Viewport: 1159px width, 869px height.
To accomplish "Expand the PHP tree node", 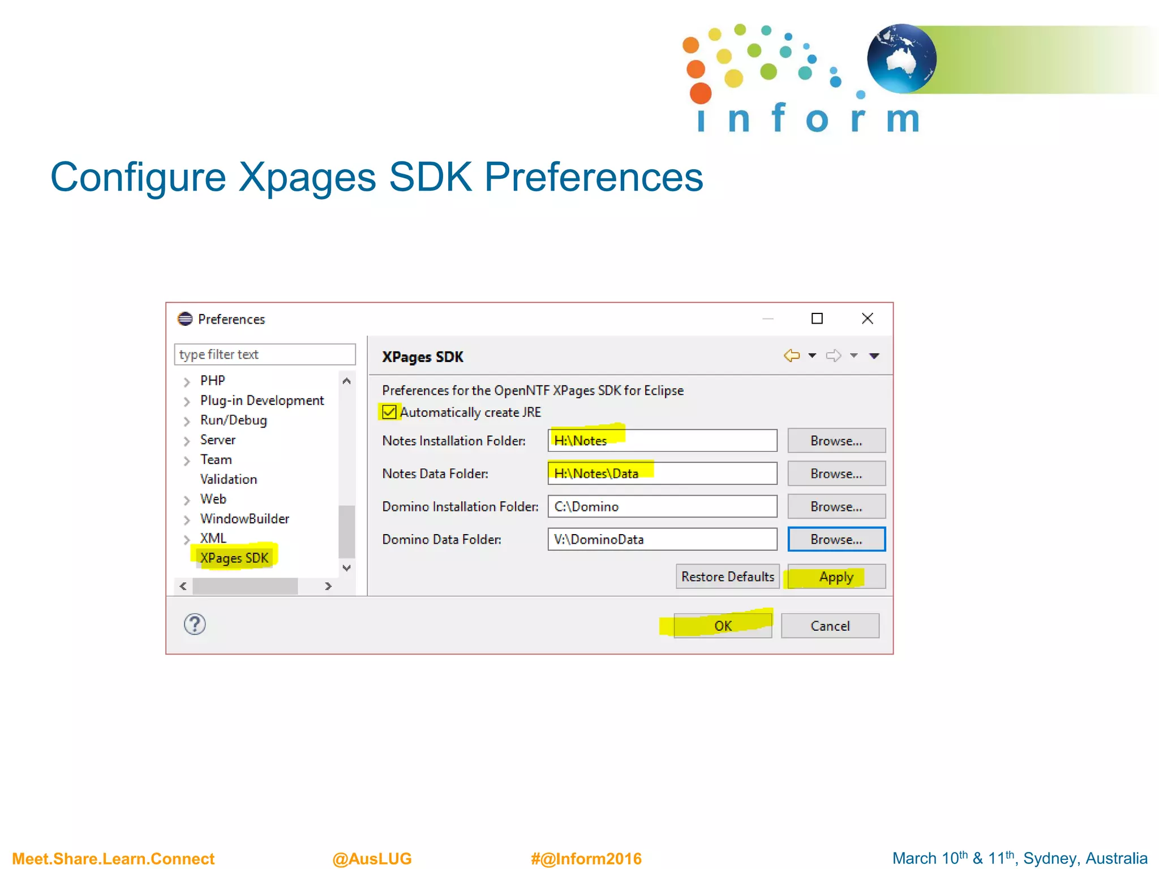I will [187, 382].
